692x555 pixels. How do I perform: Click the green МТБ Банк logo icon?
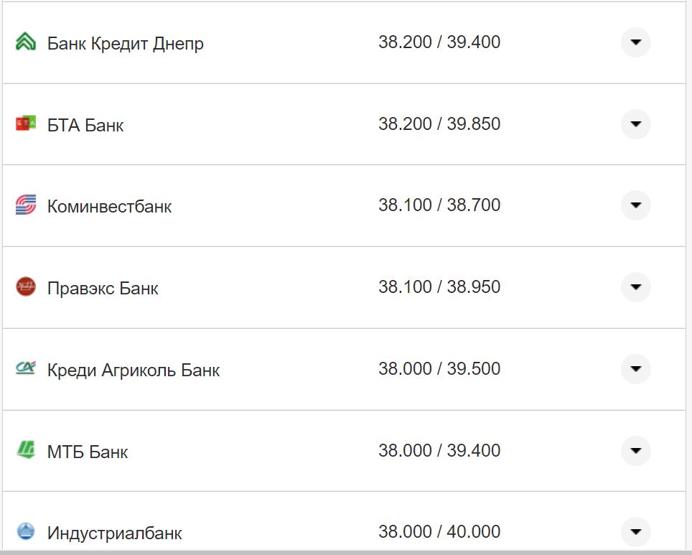(x=27, y=451)
